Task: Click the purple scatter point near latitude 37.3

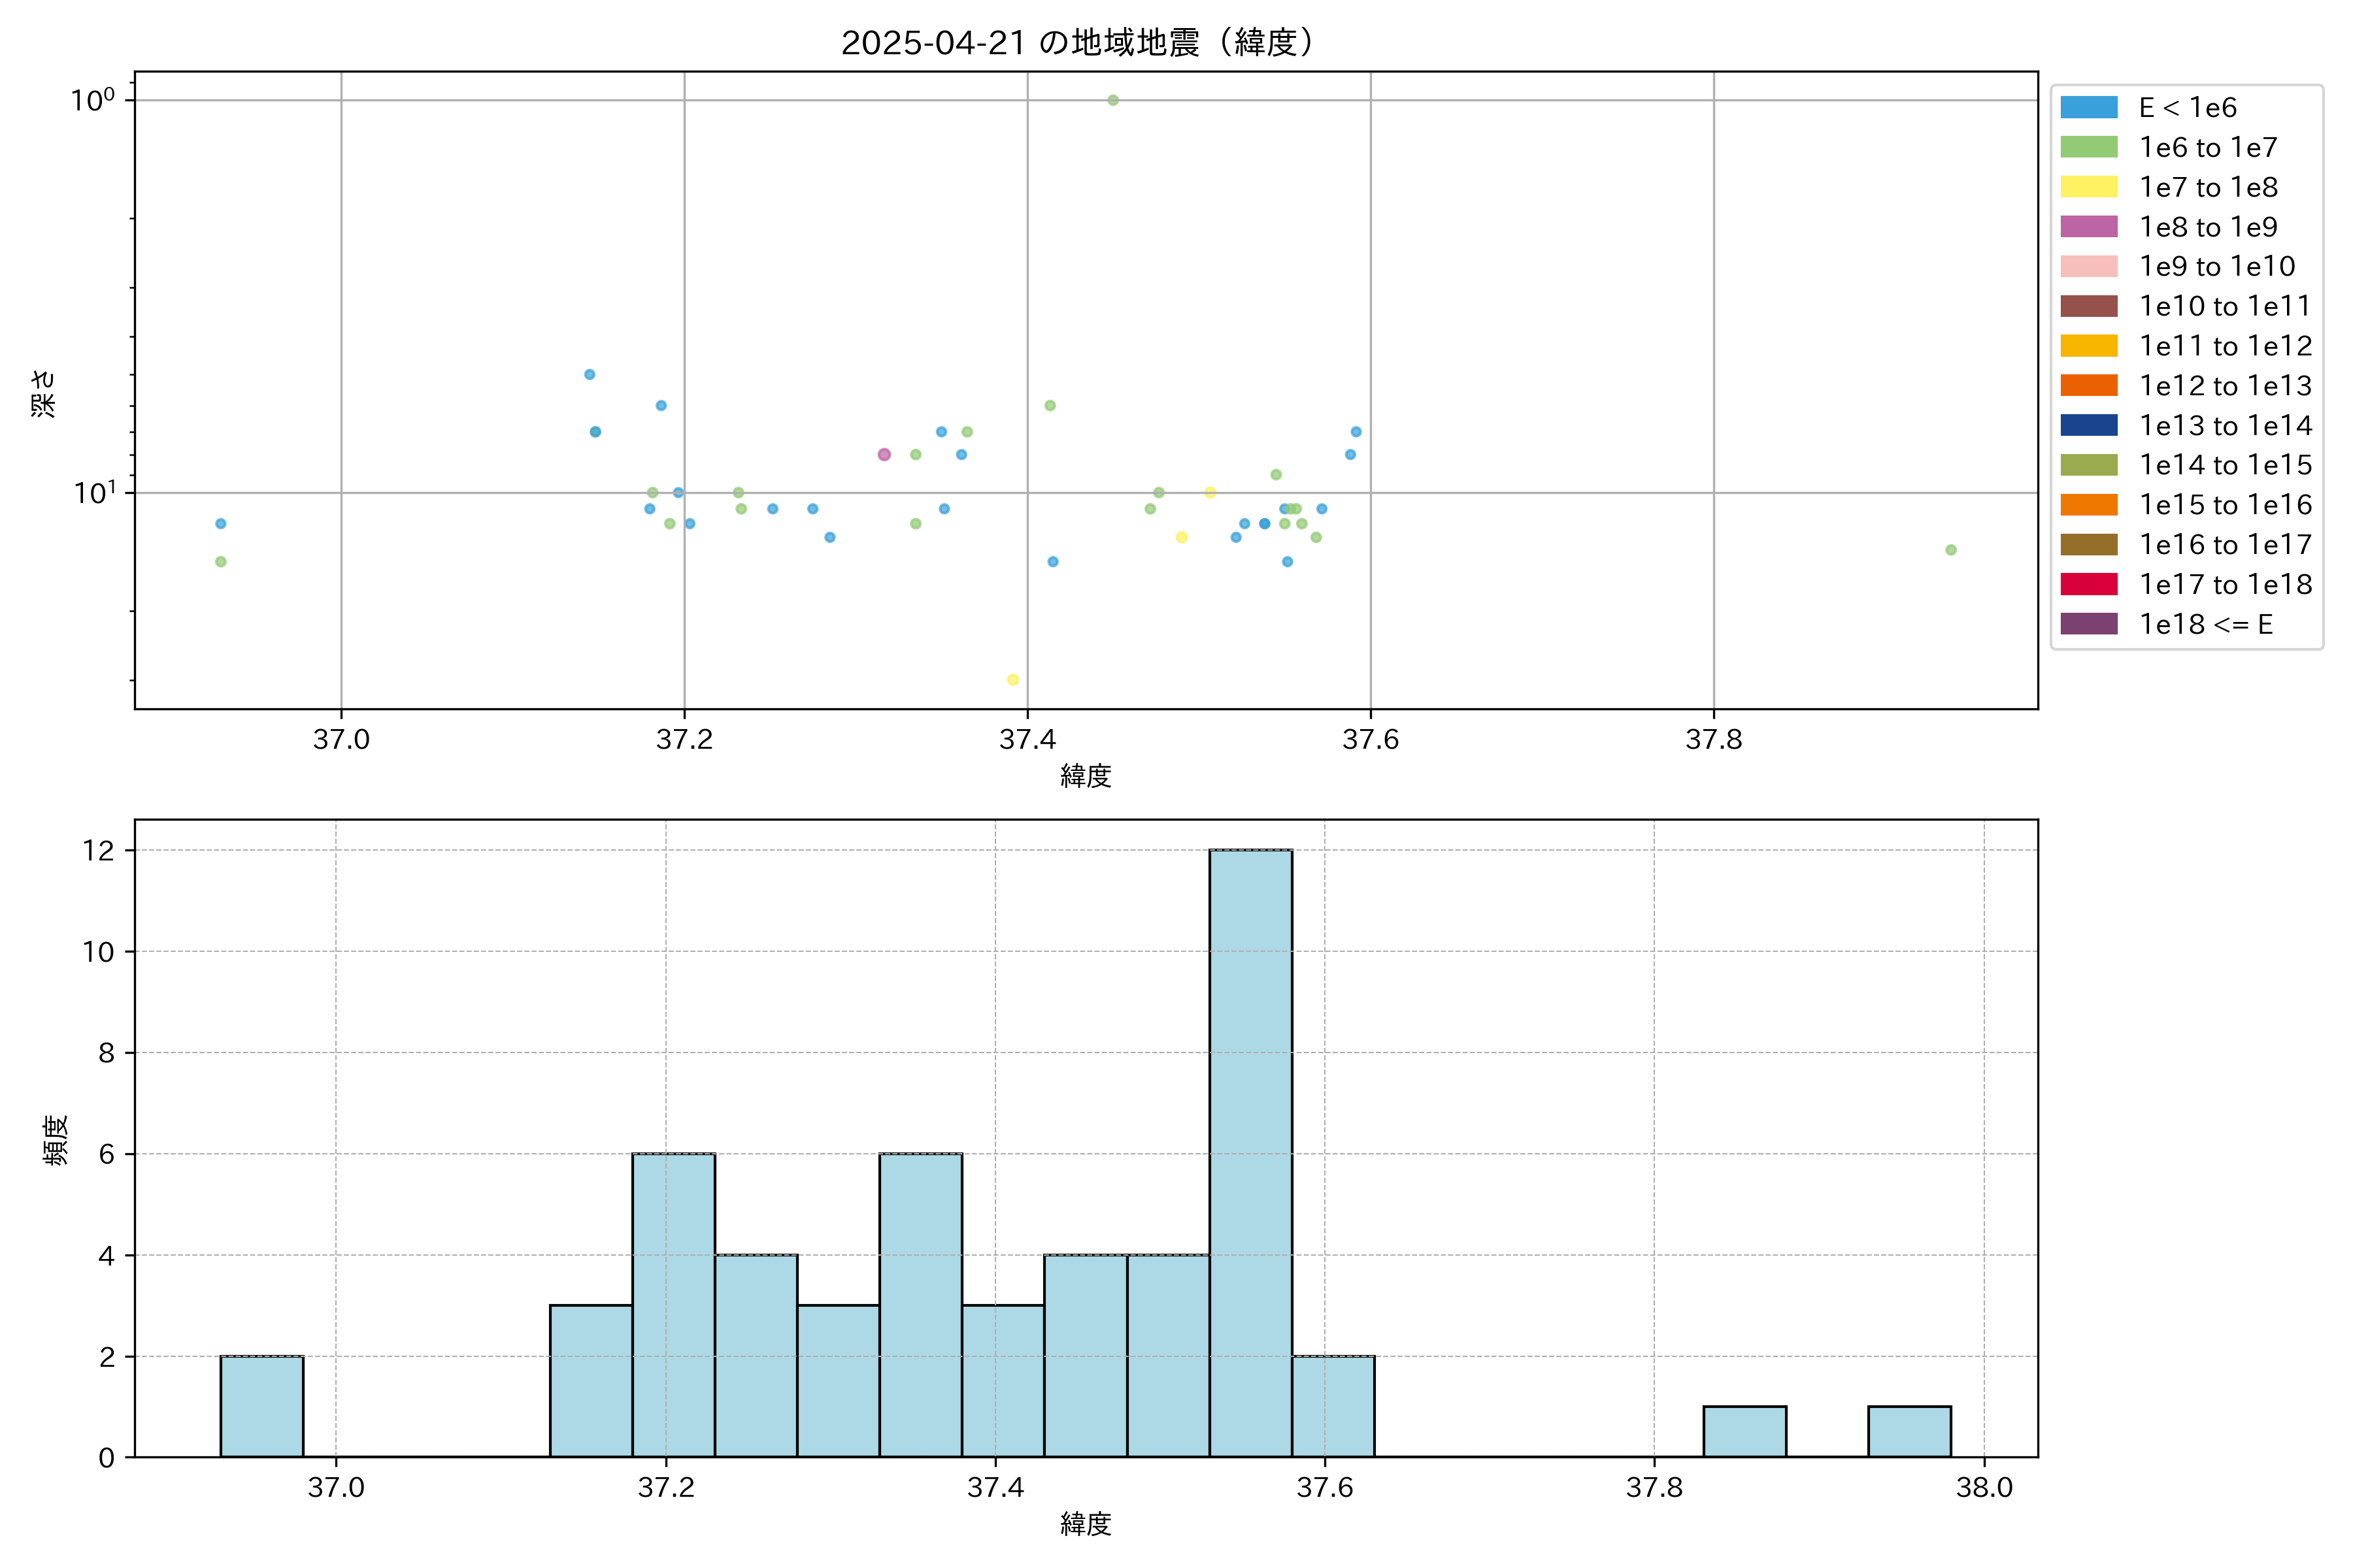Action: 884,454
